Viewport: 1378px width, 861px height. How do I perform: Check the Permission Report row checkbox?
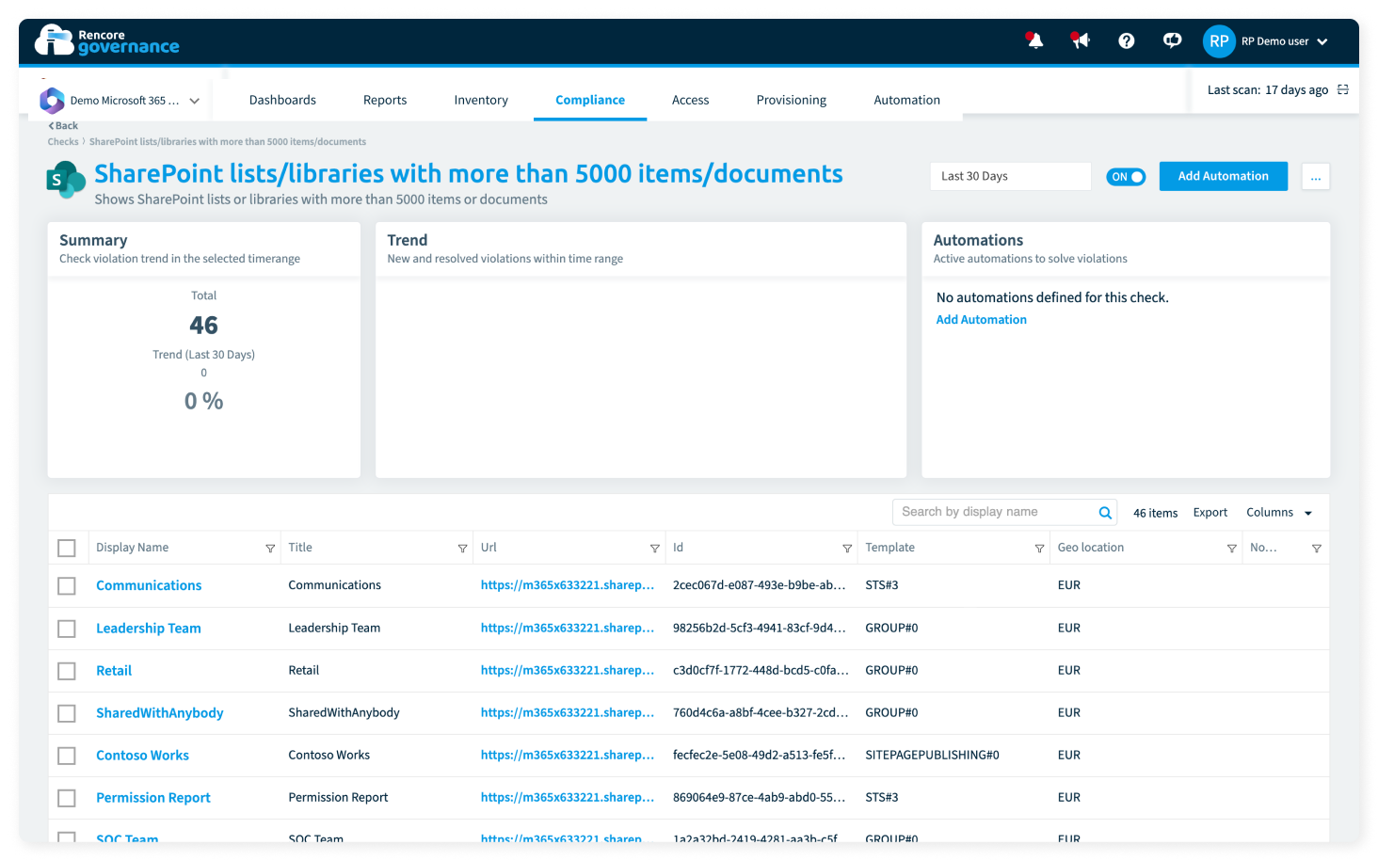[67, 797]
